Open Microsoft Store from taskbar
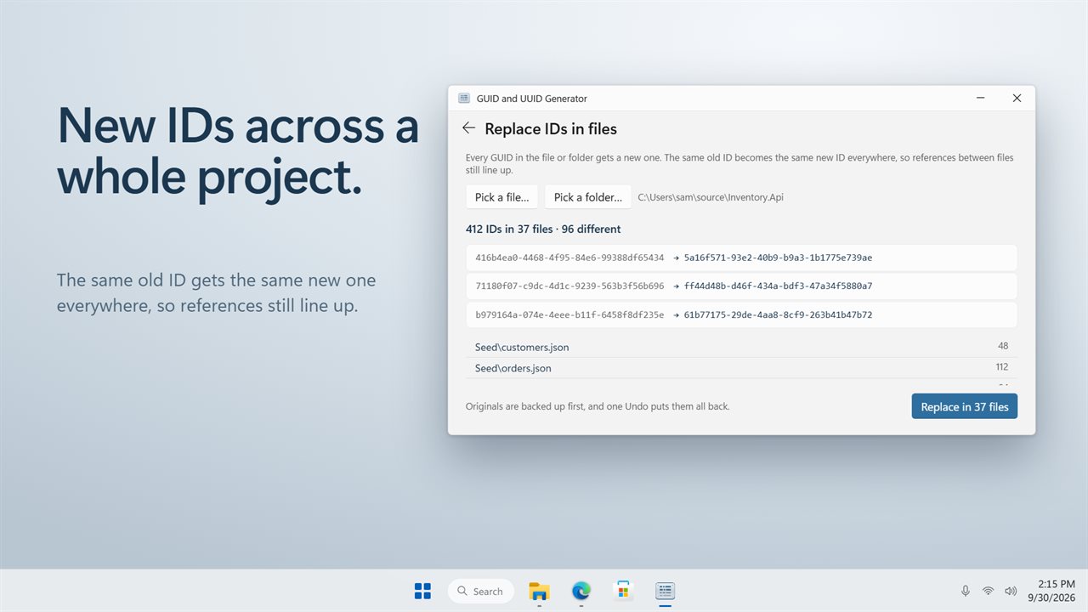The height and width of the screenshot is (612, 1088). click(x=623, y=591)
